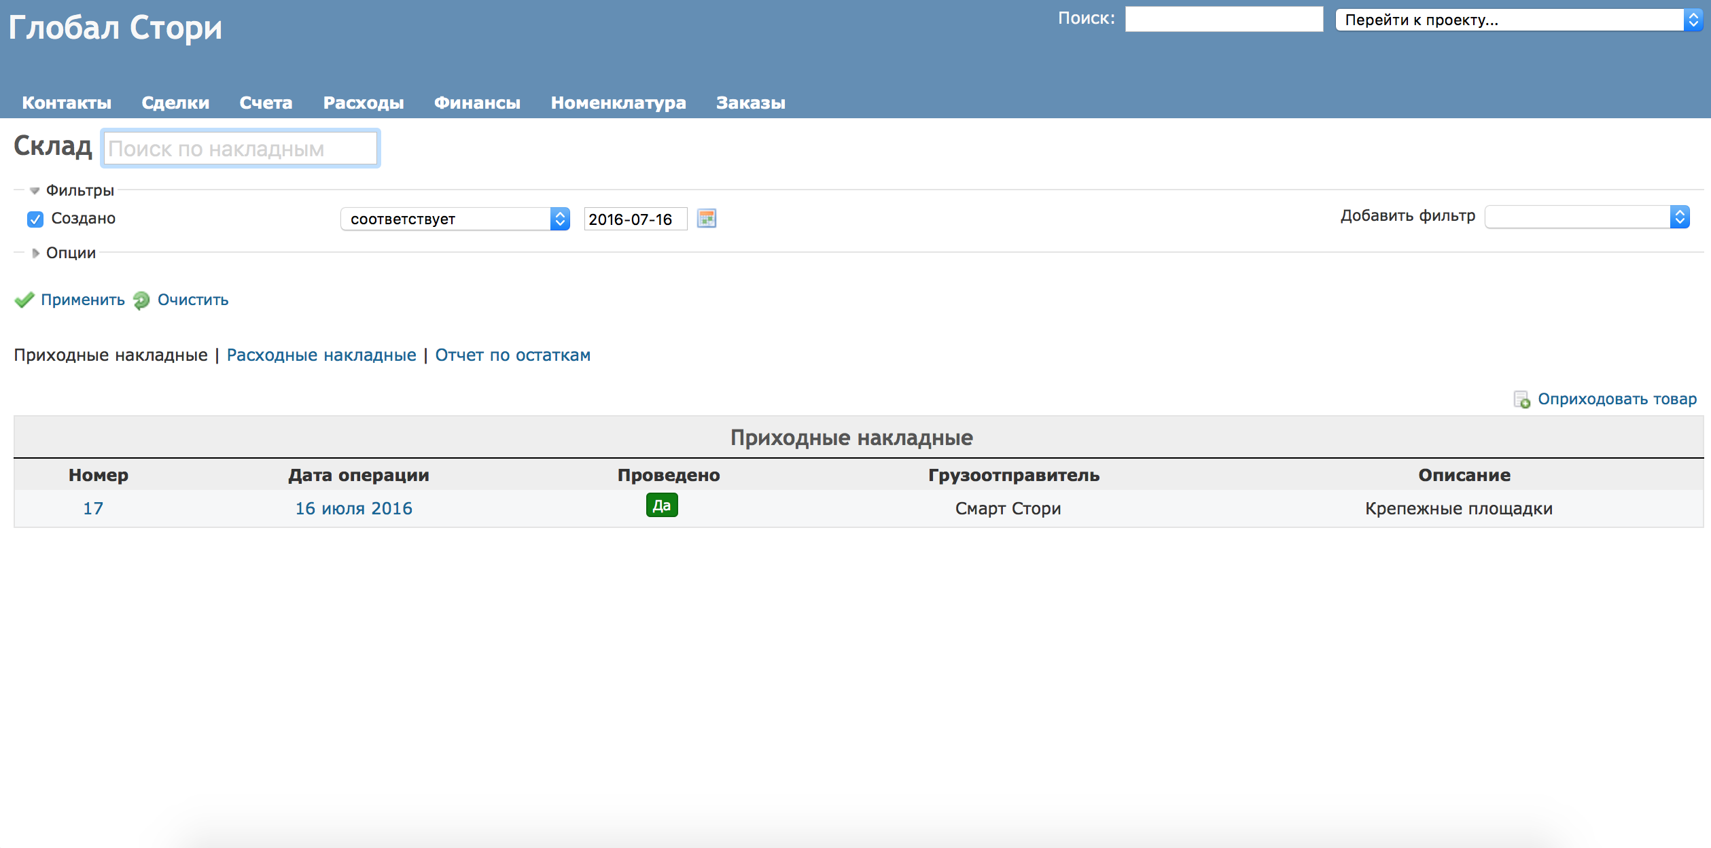Screen dimensions: 1711x848
Task: Click the Приходные накладные current tab text
Action: tap(111, 355)
